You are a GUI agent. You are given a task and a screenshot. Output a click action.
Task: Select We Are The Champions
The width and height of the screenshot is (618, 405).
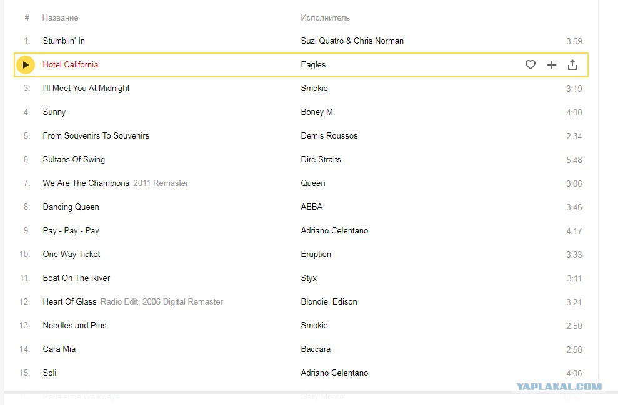click(86, 183)
